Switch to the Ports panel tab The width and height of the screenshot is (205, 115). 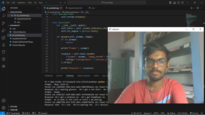tap(96, 76)
